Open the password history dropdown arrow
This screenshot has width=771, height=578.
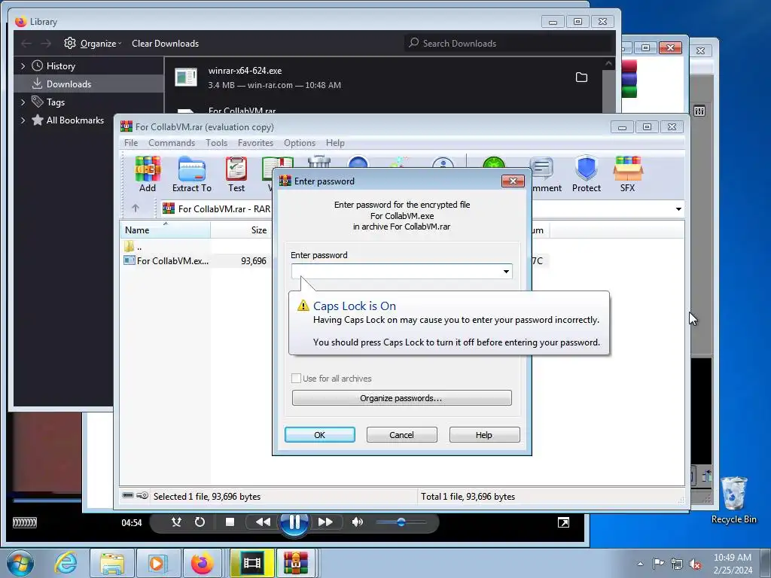click(x=506, y=271)
